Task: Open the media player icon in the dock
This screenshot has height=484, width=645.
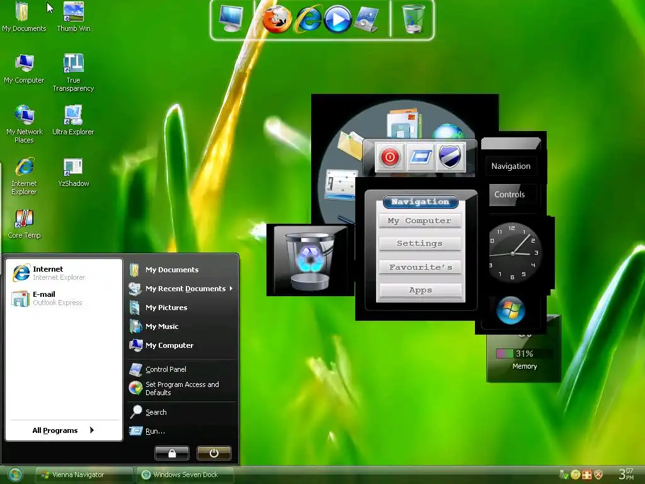Action: tap(338, 20)
